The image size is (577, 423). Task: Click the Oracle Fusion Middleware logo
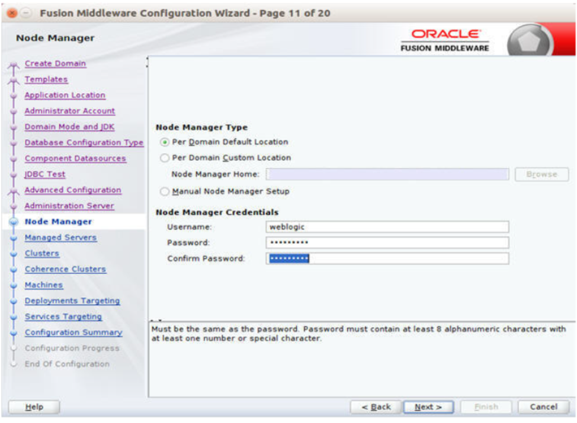(445, 40)
